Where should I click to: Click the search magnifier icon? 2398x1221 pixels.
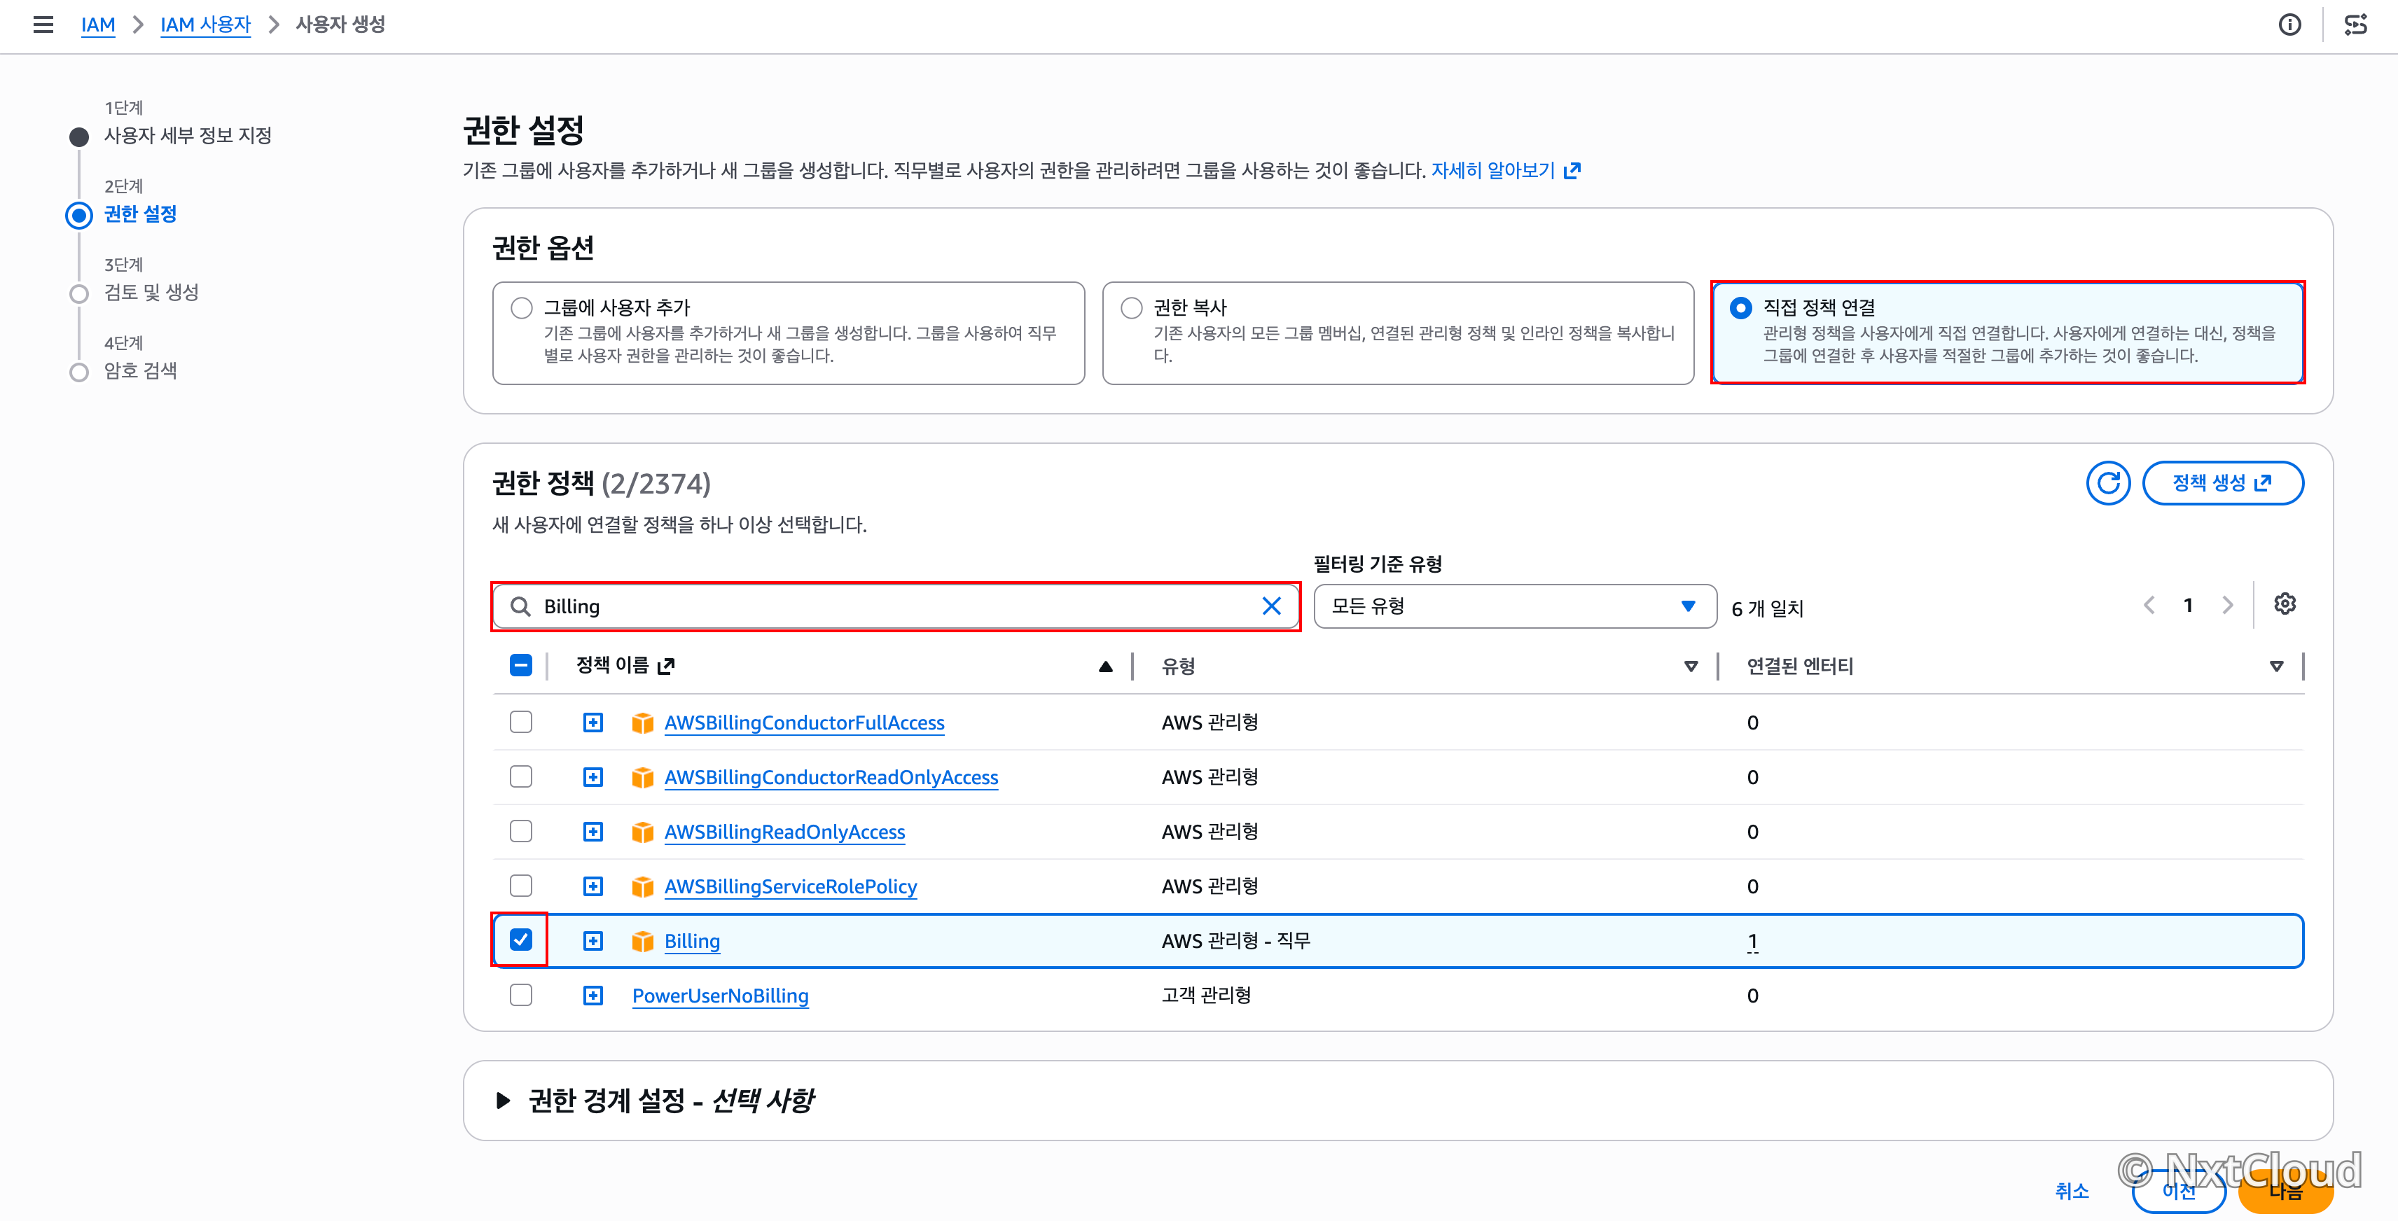[x=520, y=607]
